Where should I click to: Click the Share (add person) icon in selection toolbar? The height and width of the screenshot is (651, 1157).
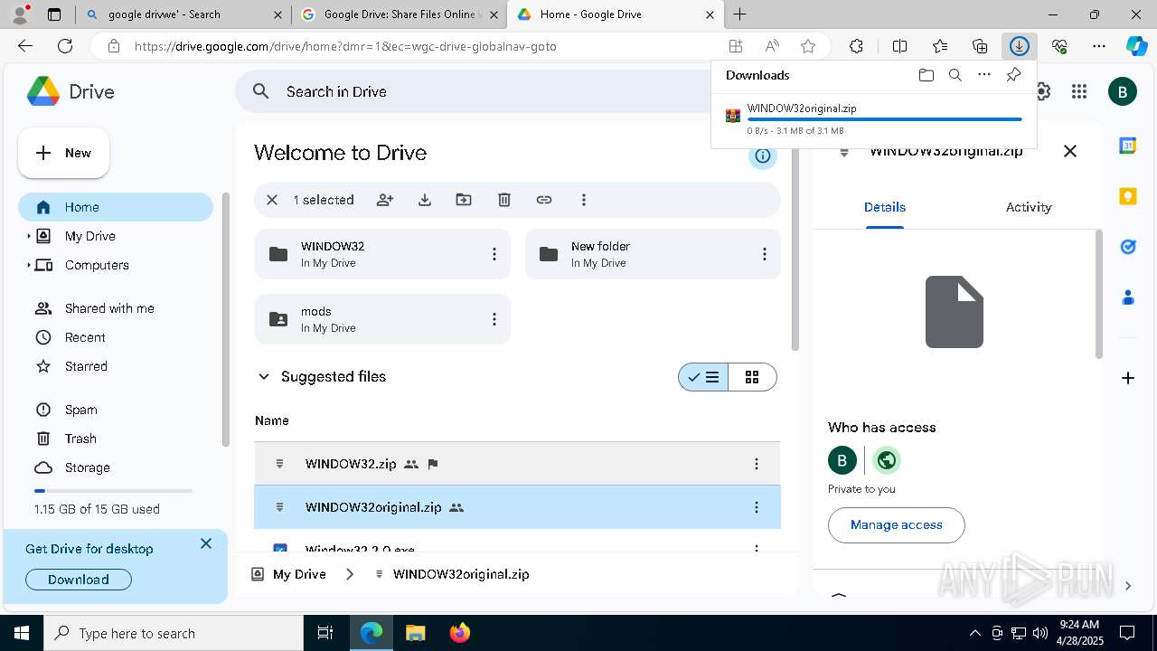[385, 200]
